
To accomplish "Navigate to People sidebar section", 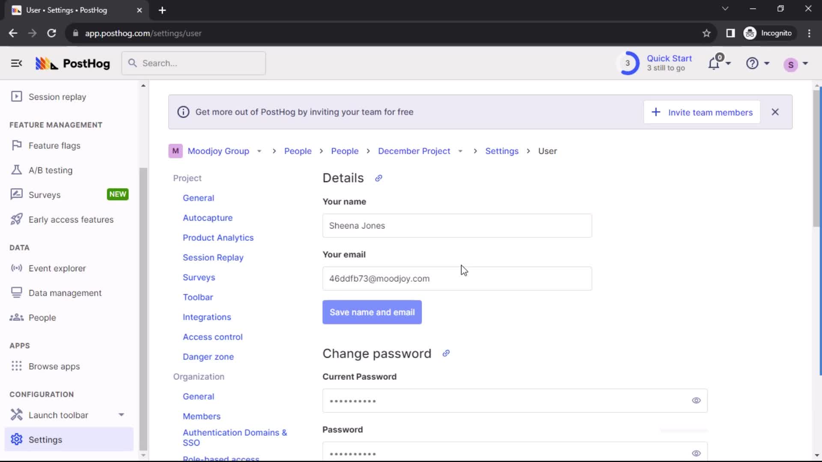I will click(x=42, y=317).
